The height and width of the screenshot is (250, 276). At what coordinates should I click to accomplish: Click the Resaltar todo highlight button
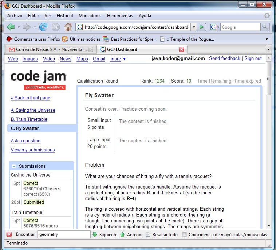point(148,235)
